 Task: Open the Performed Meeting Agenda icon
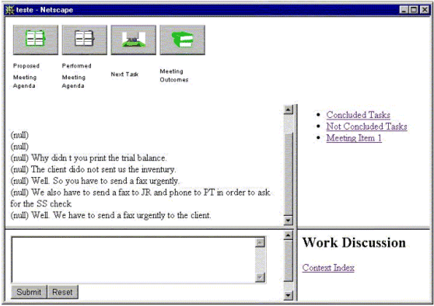point(85,40)
